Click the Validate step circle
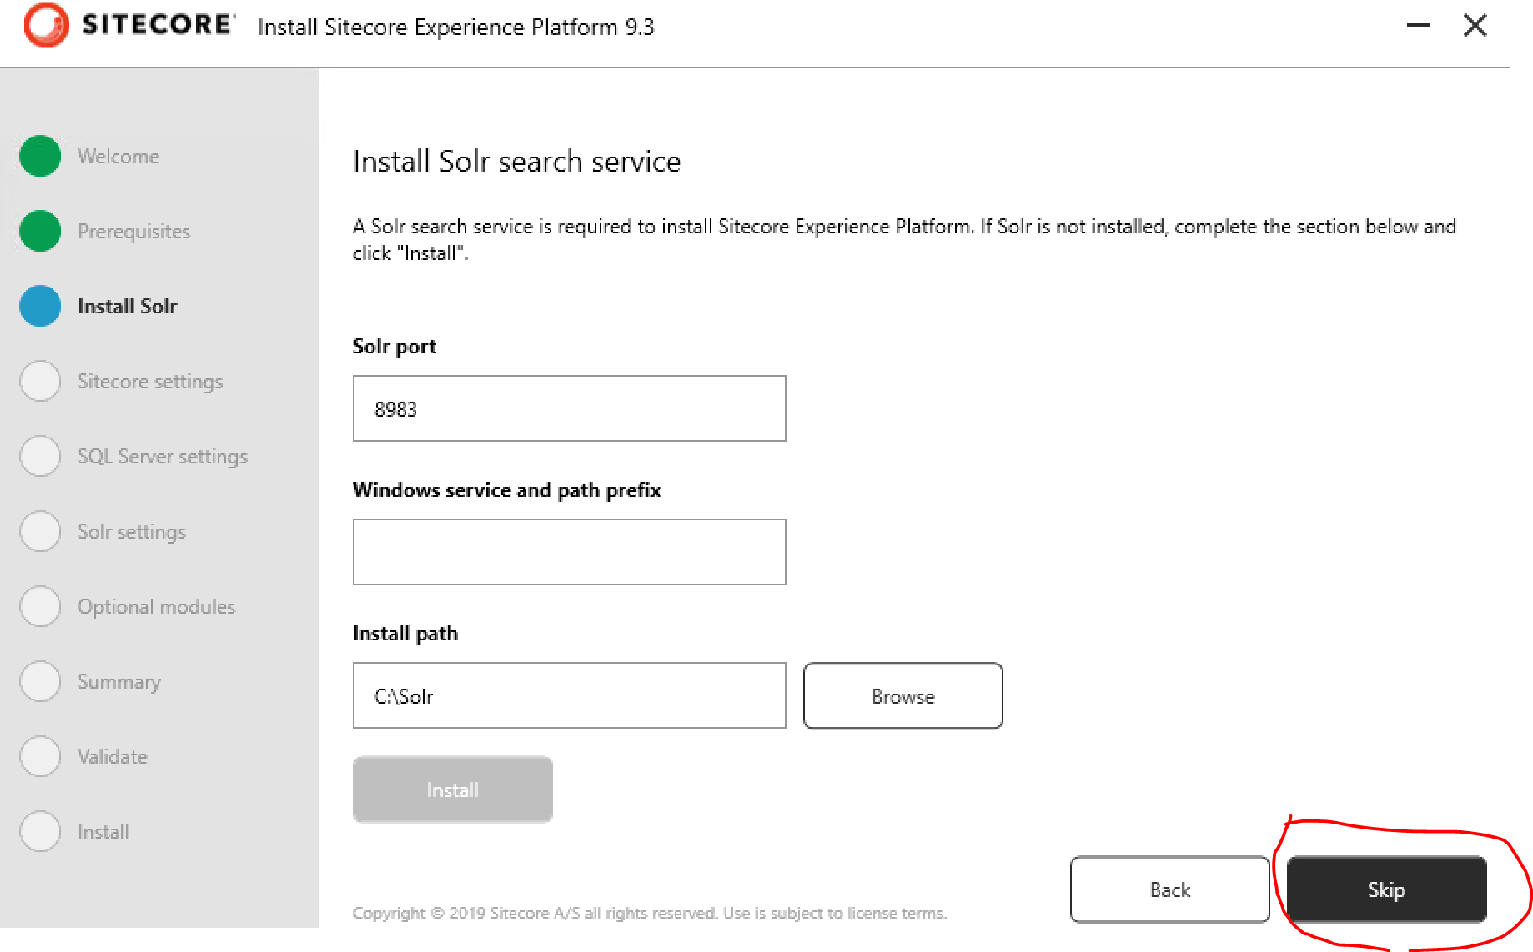Viewport: 1533px width, 952px height. pos(40,756)
